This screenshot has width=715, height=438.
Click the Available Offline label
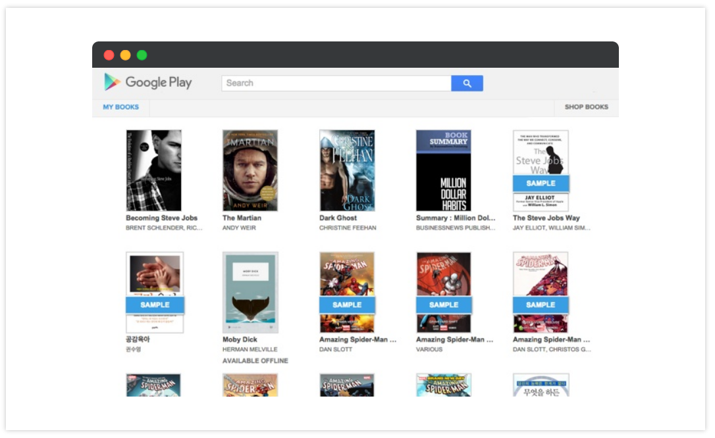coord(255,360)
